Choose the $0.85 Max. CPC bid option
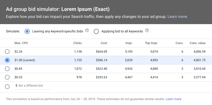 tap(7, 69)
